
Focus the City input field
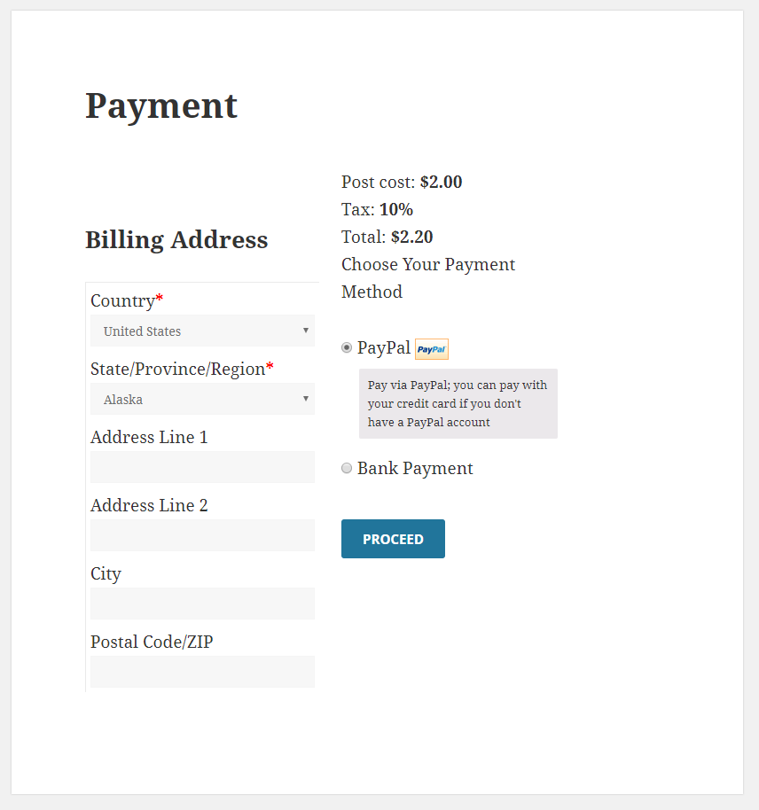click(202, 604)
